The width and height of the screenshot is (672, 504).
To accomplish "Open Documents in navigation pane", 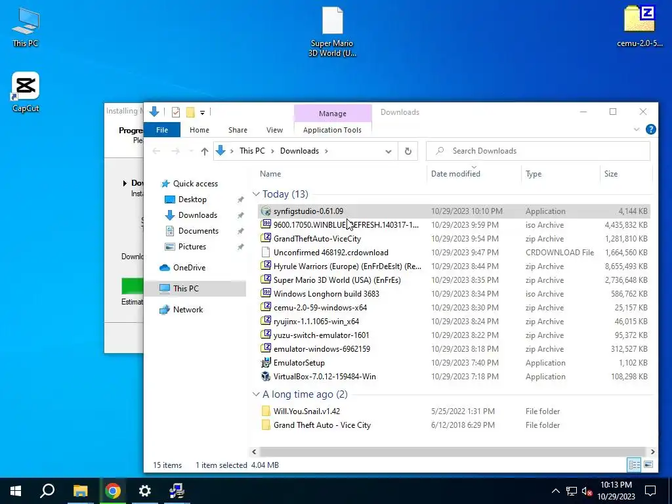I will point(198,231).
